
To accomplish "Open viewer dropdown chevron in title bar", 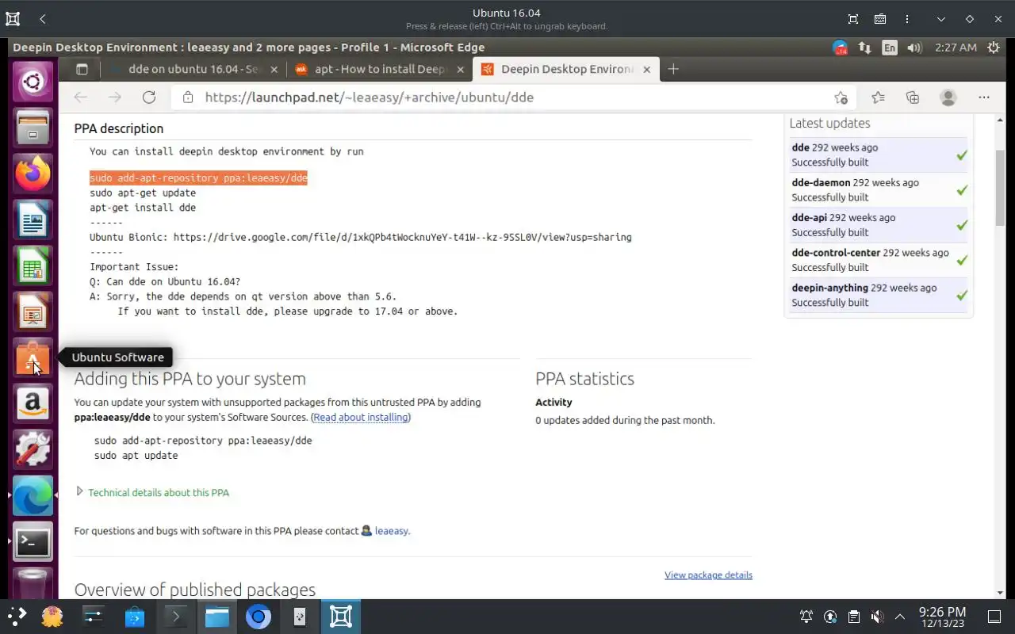I will click(940, 19).
